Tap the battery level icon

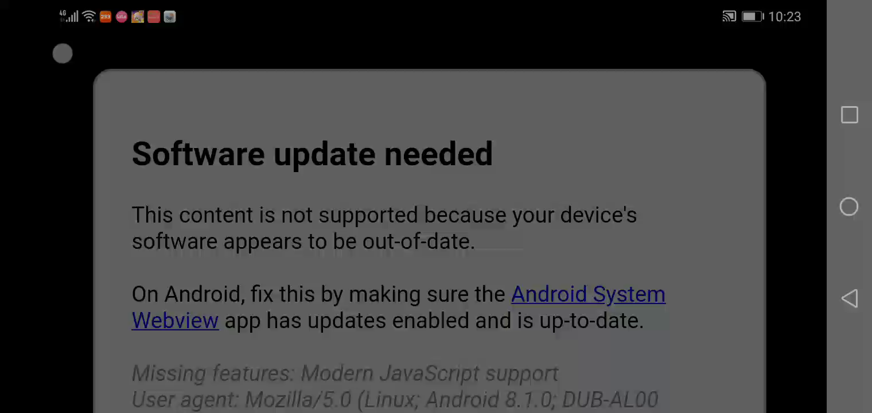coord(753,17)
